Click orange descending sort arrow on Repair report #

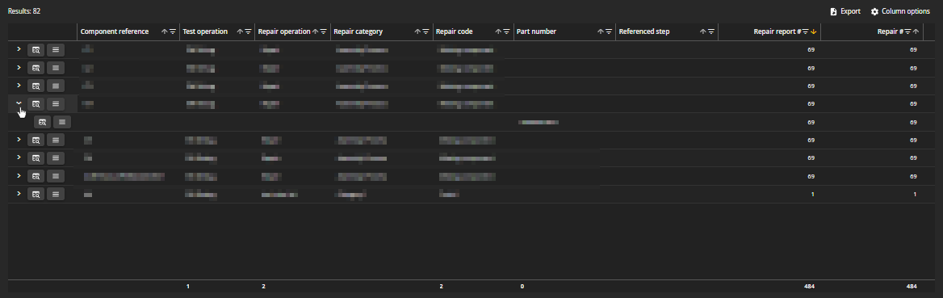[814, 32]
